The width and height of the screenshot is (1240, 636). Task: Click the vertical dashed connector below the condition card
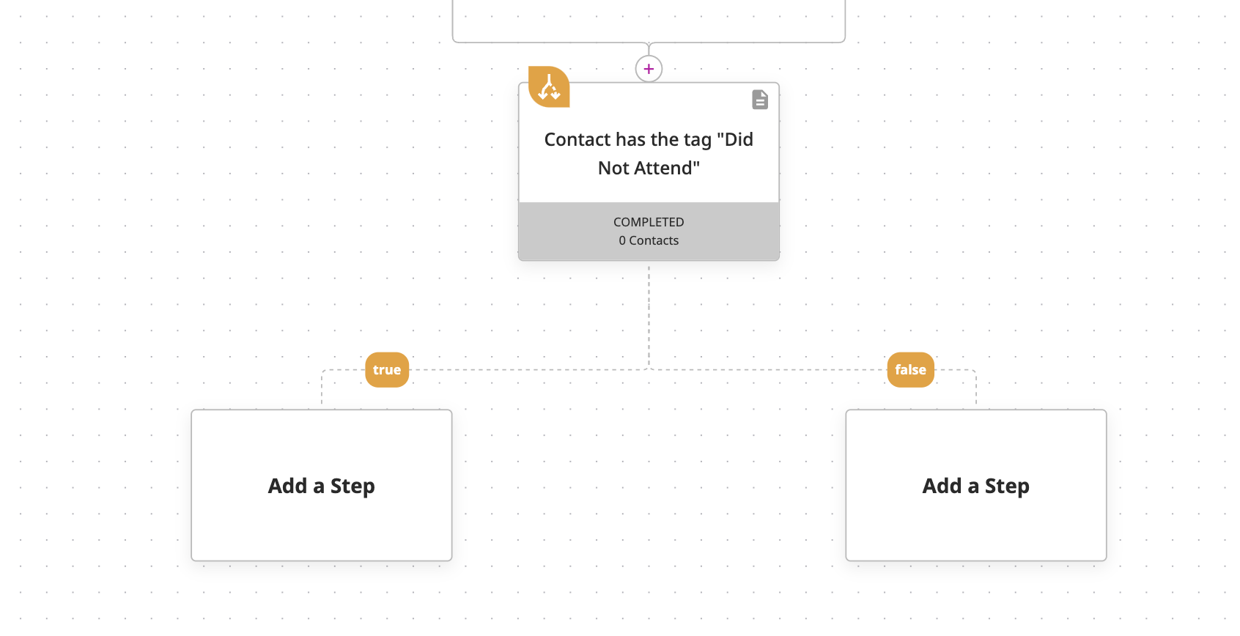[x=649, y=315]
